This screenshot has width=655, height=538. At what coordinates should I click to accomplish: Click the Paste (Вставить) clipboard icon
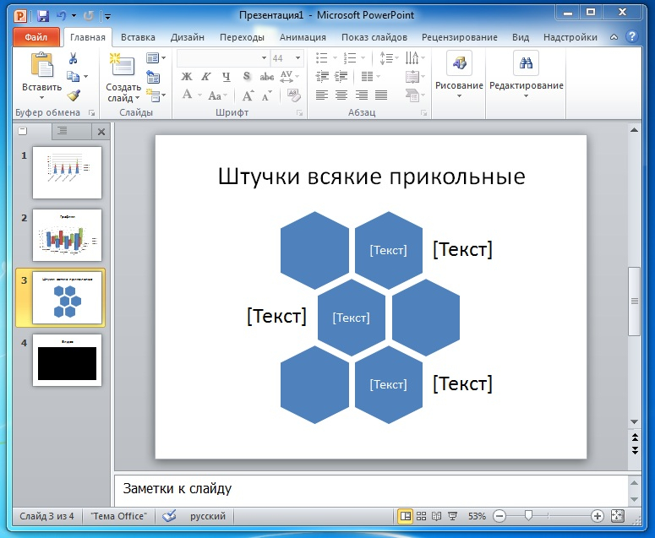41,66
